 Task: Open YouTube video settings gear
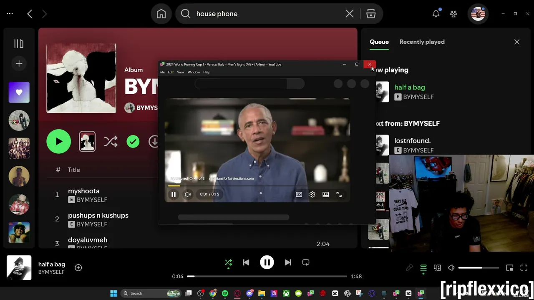pos(312,194)
